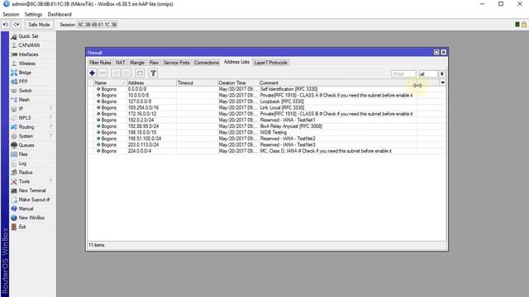Open Interfaces in sidebar
Viewport: 529px width, 297px height.
coord(28,54)
